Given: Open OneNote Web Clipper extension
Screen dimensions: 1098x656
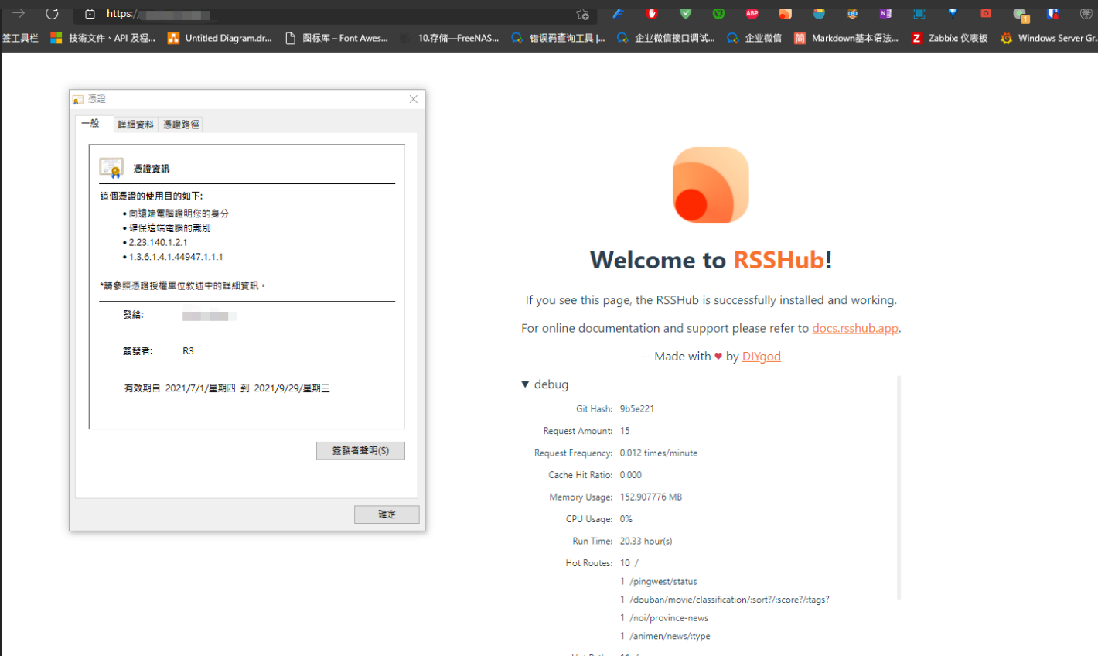Looking at the screenshot, I should pos(885,13).
